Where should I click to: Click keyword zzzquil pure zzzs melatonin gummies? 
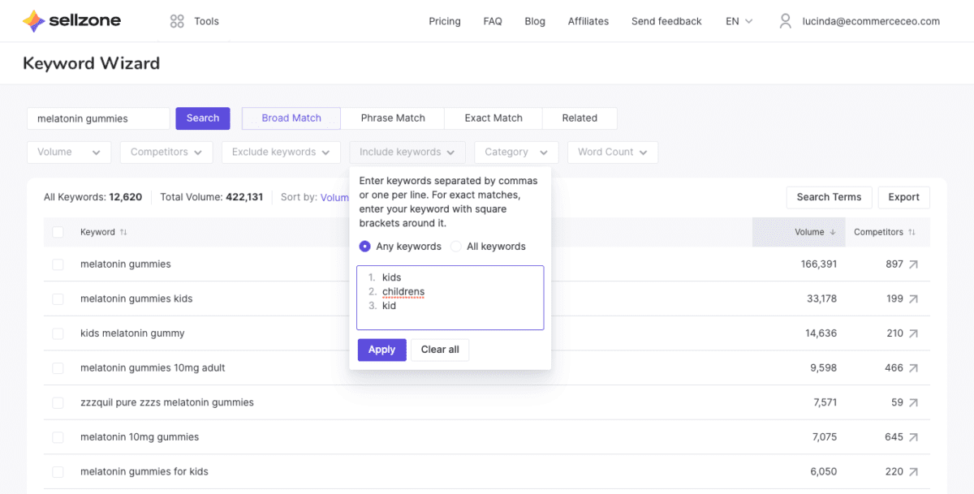(x=167, y=402)
